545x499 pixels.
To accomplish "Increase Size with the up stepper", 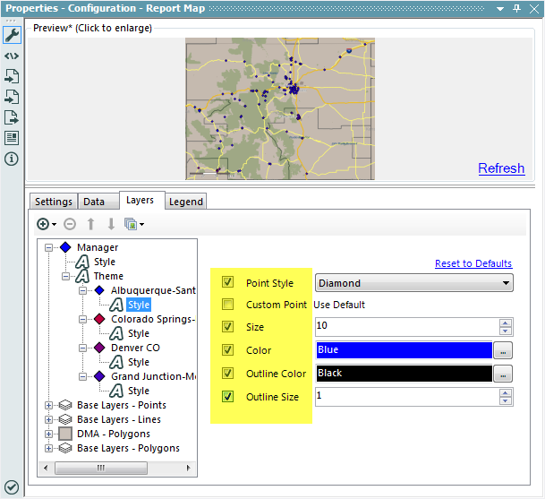I will (x=506, y=323).
